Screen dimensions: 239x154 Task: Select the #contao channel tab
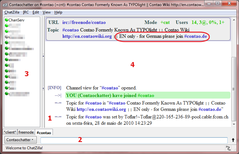[43, 132]
